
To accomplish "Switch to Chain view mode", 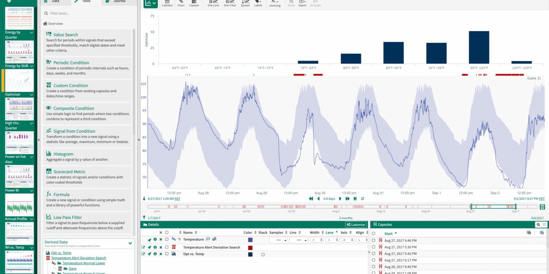I will tap(181, 3).
